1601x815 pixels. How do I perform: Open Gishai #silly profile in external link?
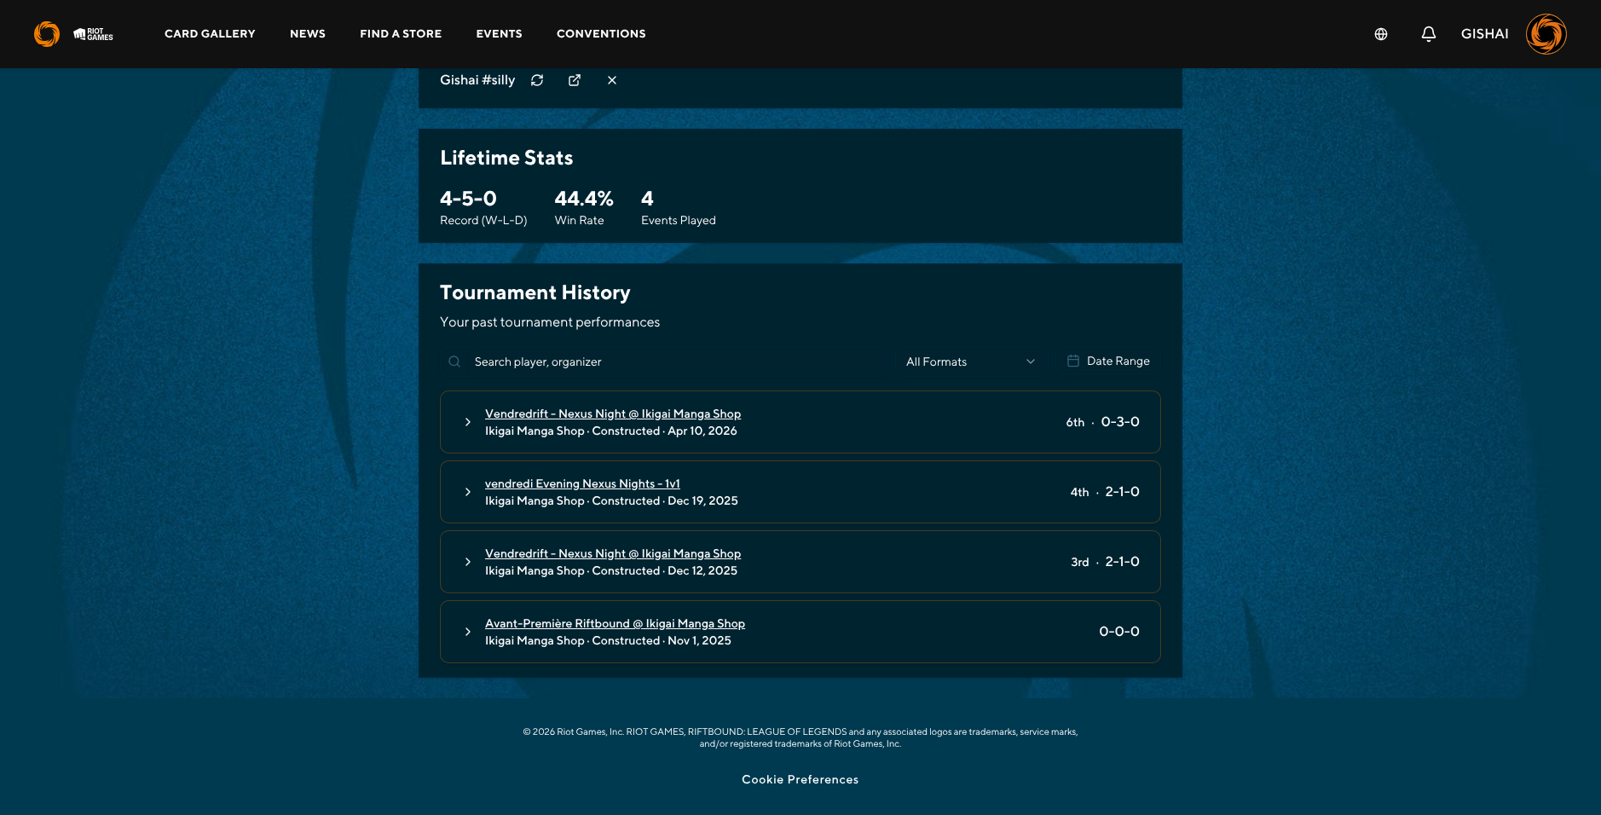575,80
